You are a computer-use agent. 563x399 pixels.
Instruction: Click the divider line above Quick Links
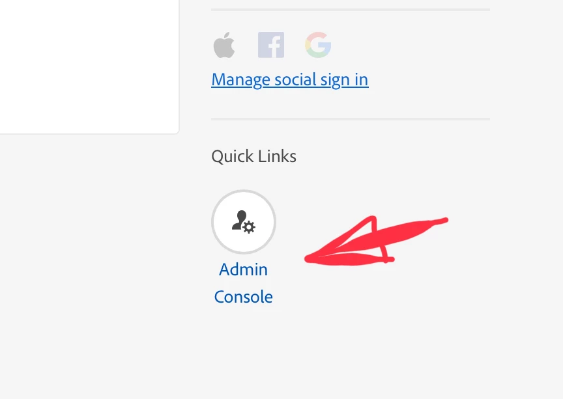[x=351, y=118]
